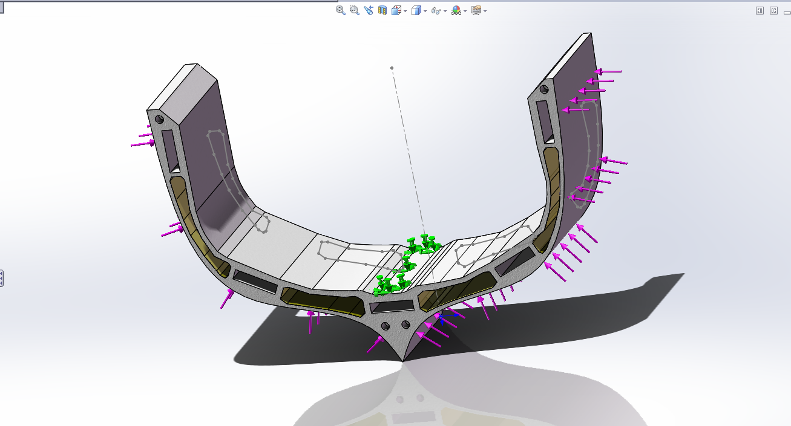This screenshot has height=426, width=791.
Task: Tile the document window to the left
Action: pos(760,10)
